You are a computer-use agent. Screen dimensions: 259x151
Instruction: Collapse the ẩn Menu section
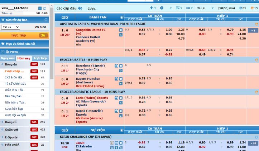click(x=24, y=52)
